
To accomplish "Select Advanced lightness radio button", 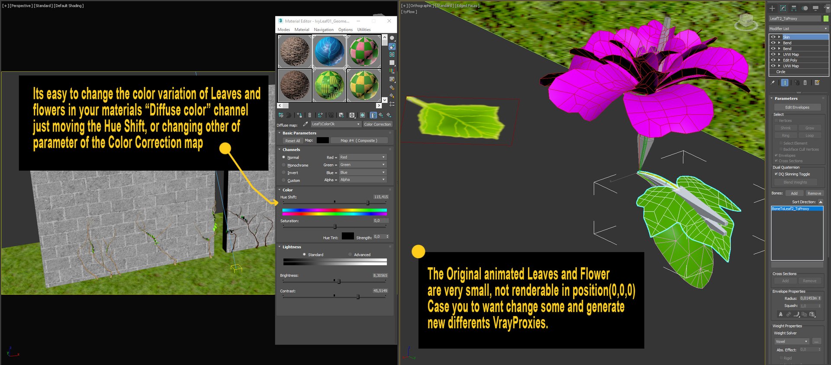I will tap(350, 255).
